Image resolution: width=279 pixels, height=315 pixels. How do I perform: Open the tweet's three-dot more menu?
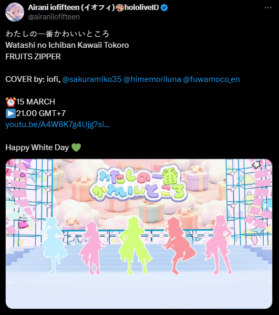pos(268,8)
